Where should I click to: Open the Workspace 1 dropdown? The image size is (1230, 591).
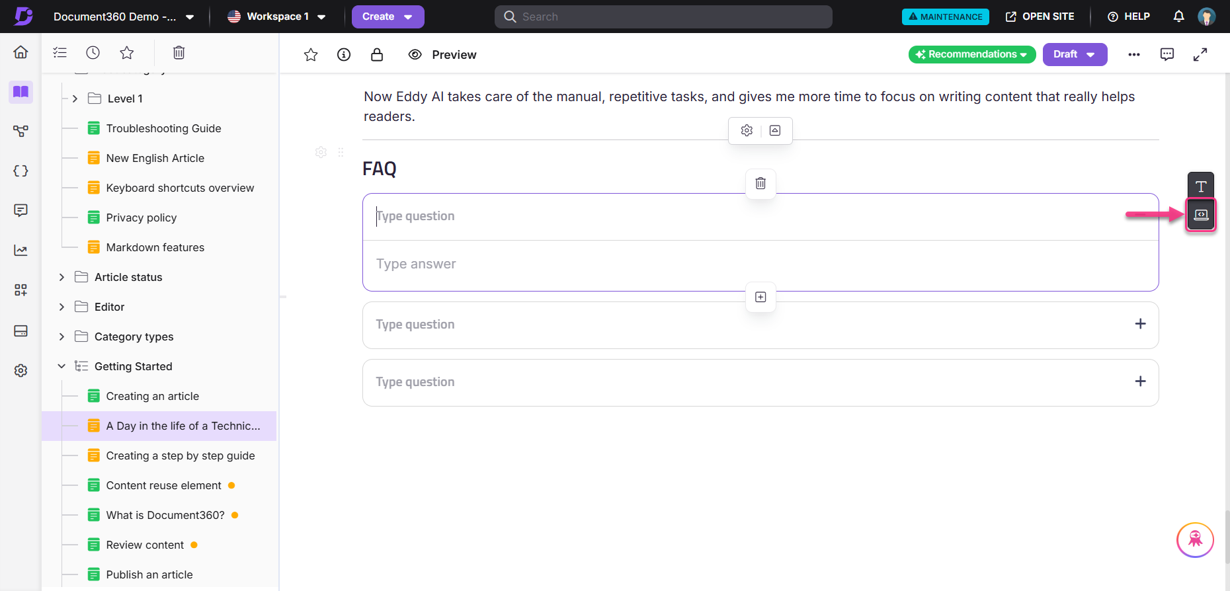[276, 17]
